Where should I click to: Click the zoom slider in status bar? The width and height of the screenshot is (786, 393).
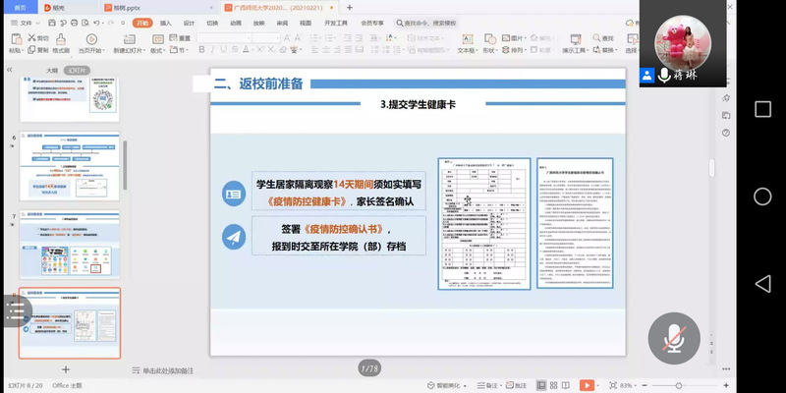coord(678,385)
